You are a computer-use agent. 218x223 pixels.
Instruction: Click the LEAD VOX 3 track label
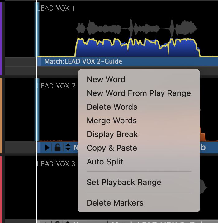coord(56,164)
